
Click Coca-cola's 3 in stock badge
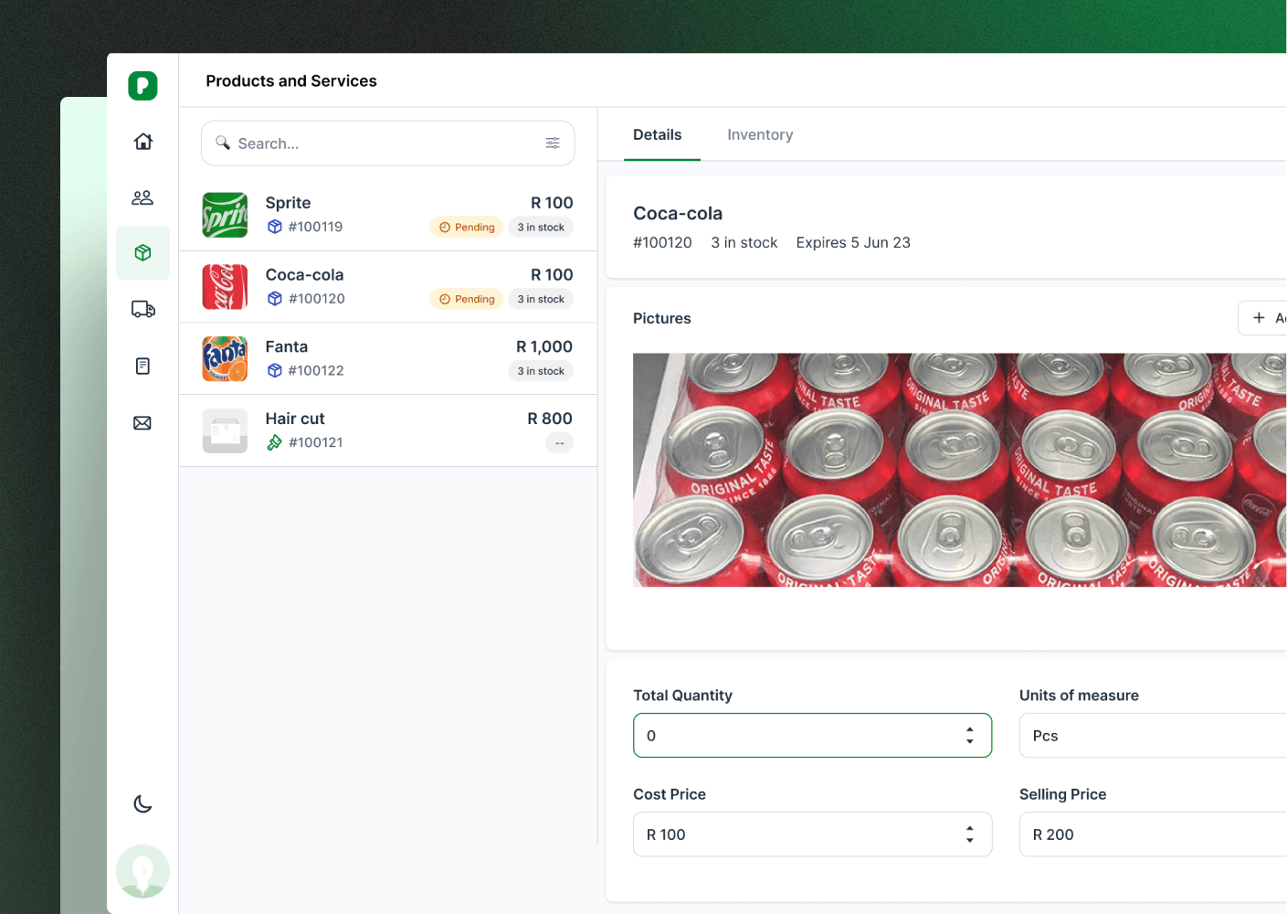point(541,299)
